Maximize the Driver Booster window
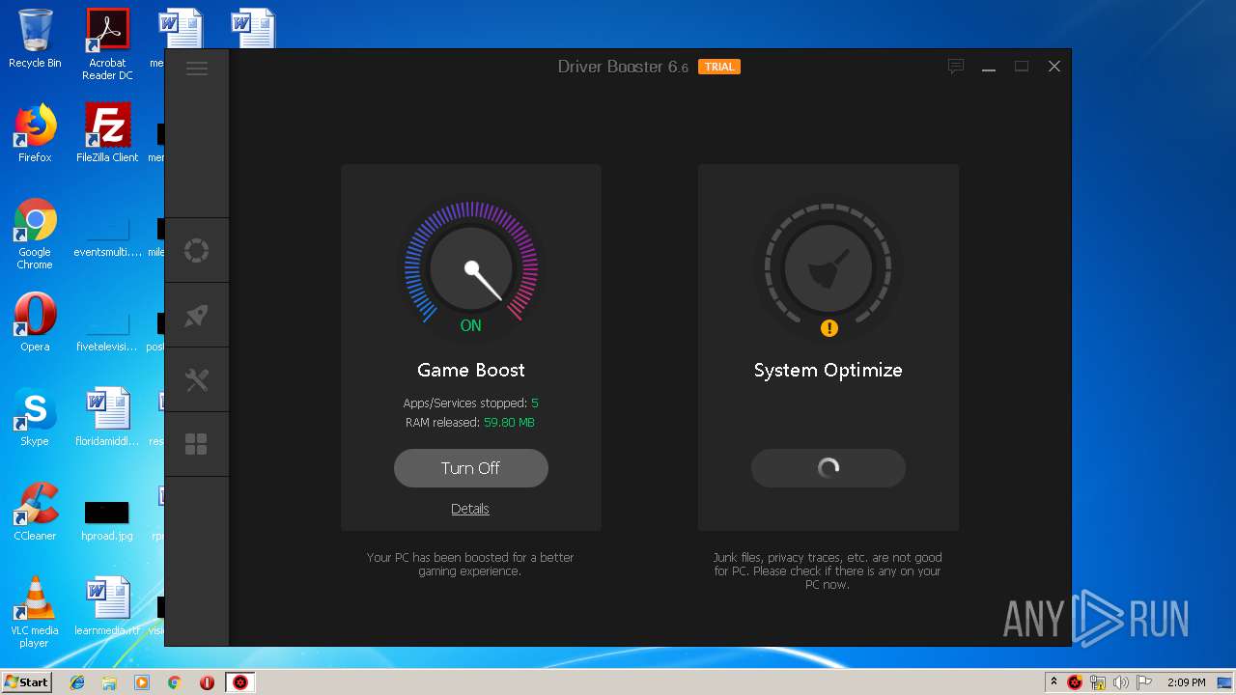This screenshot has width=1236, height=695. [x=1022, y=67]
